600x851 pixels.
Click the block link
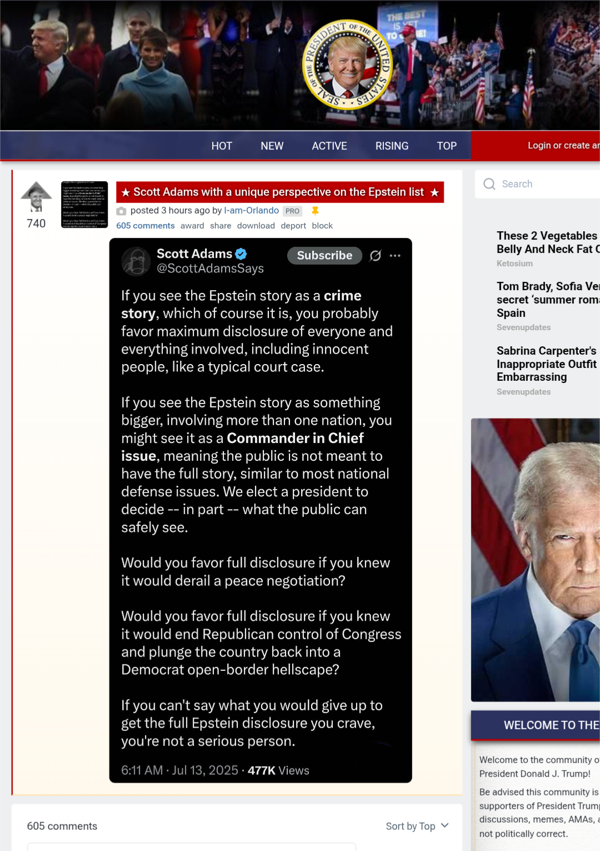click(322, 226)
